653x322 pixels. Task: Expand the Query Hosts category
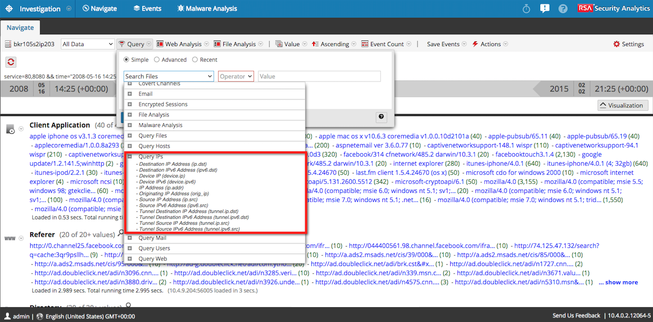[130, 146]
